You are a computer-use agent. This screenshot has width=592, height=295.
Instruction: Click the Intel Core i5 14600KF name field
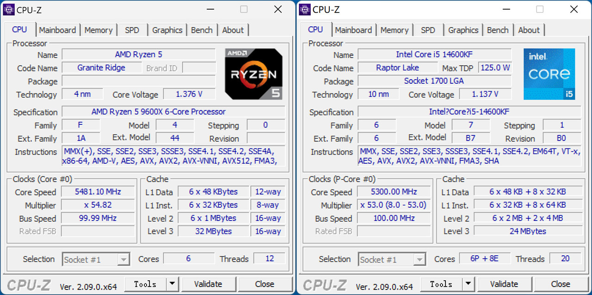[x=435, y=55]
